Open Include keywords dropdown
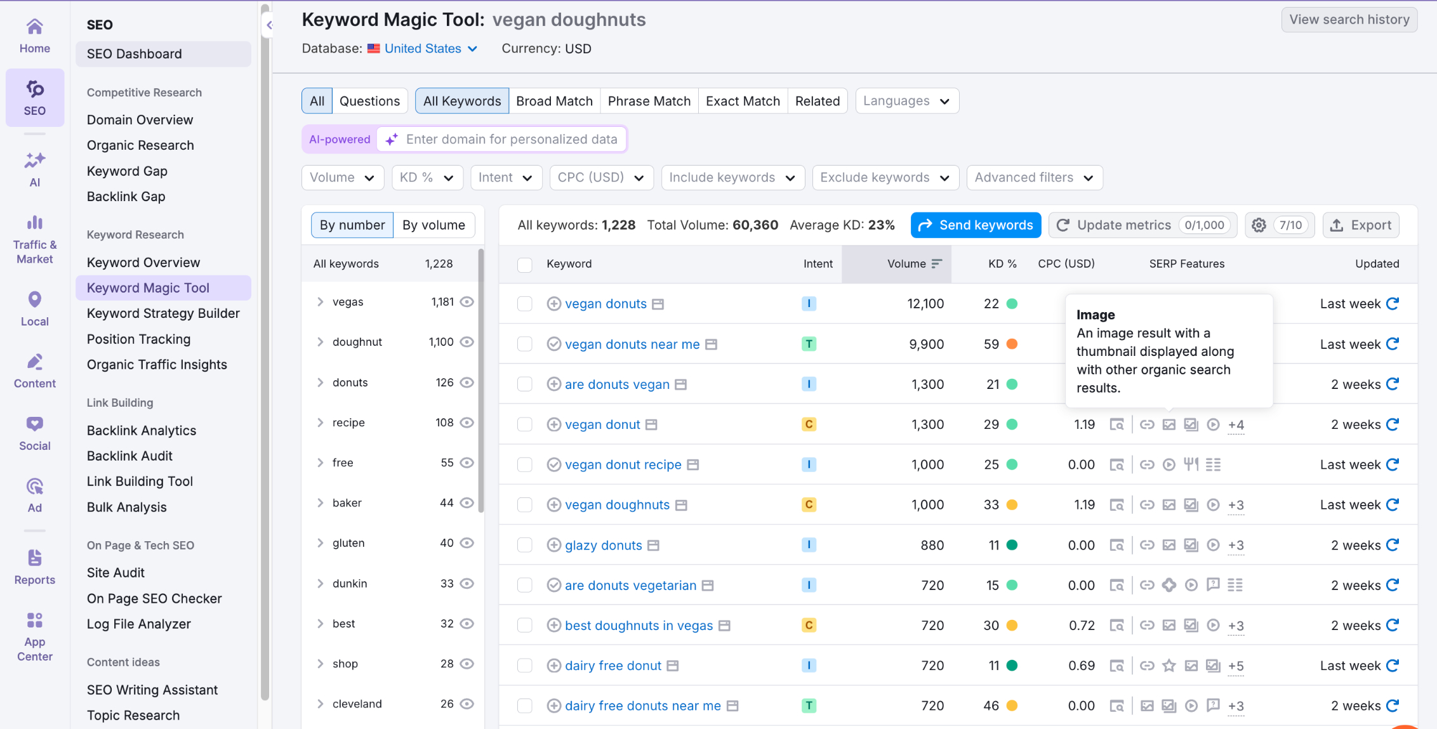 [733, 178]
